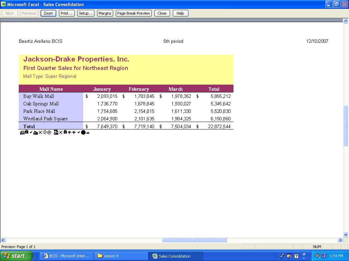Click the February column header
This screenshot has width=349, height=261.
(139, 89)
